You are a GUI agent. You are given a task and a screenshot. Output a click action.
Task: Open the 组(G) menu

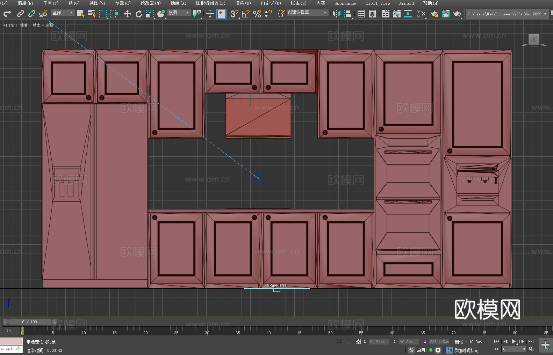74,3
